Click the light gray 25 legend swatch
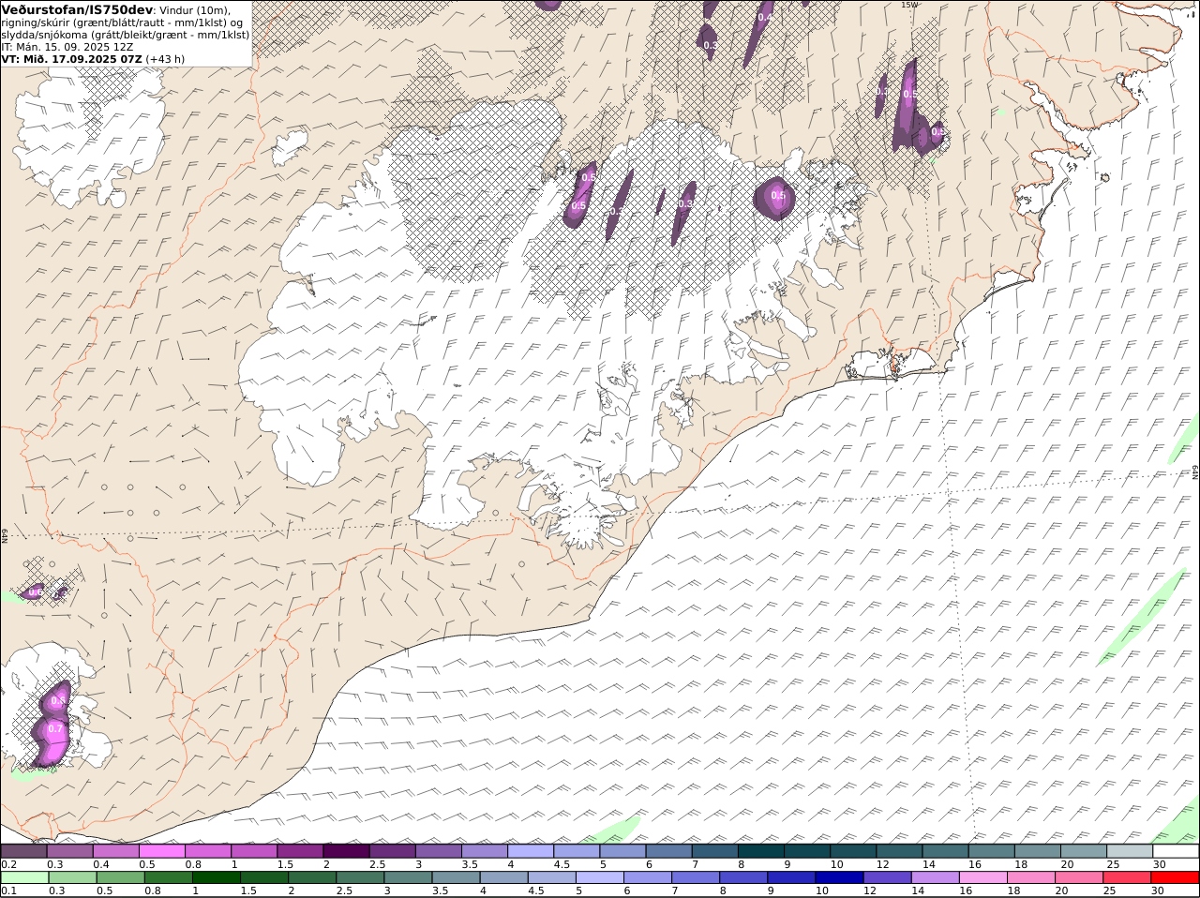Viewport: 1200px width, 898px height. pyautogui.click(x=1130, y=851)
